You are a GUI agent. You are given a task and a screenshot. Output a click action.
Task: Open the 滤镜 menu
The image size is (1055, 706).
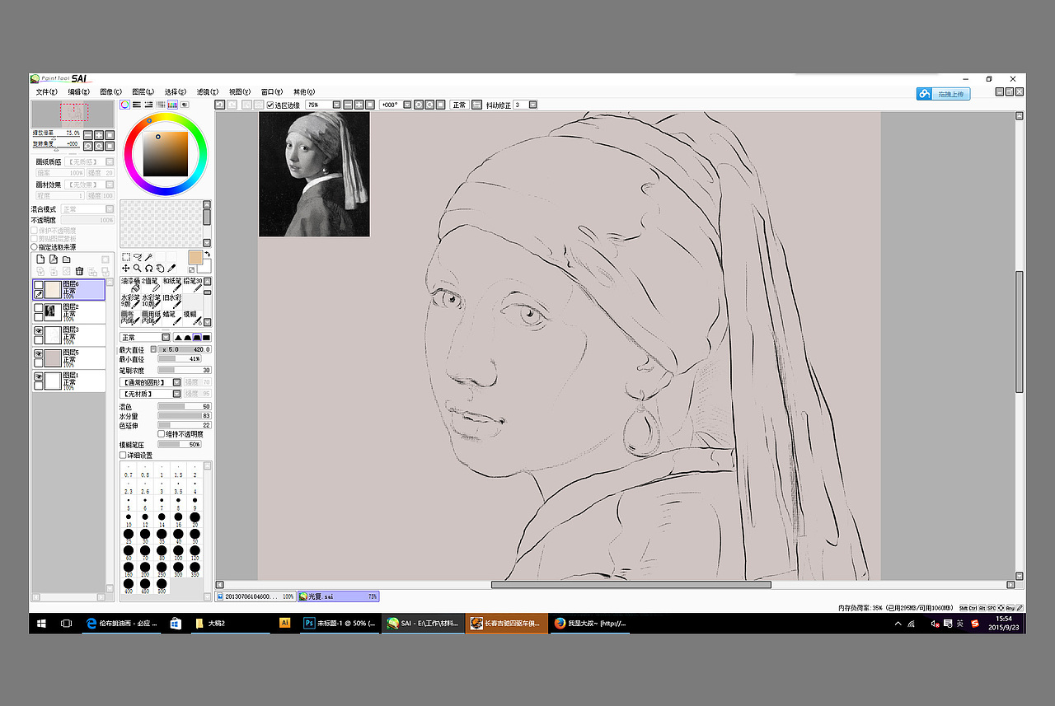208,91
